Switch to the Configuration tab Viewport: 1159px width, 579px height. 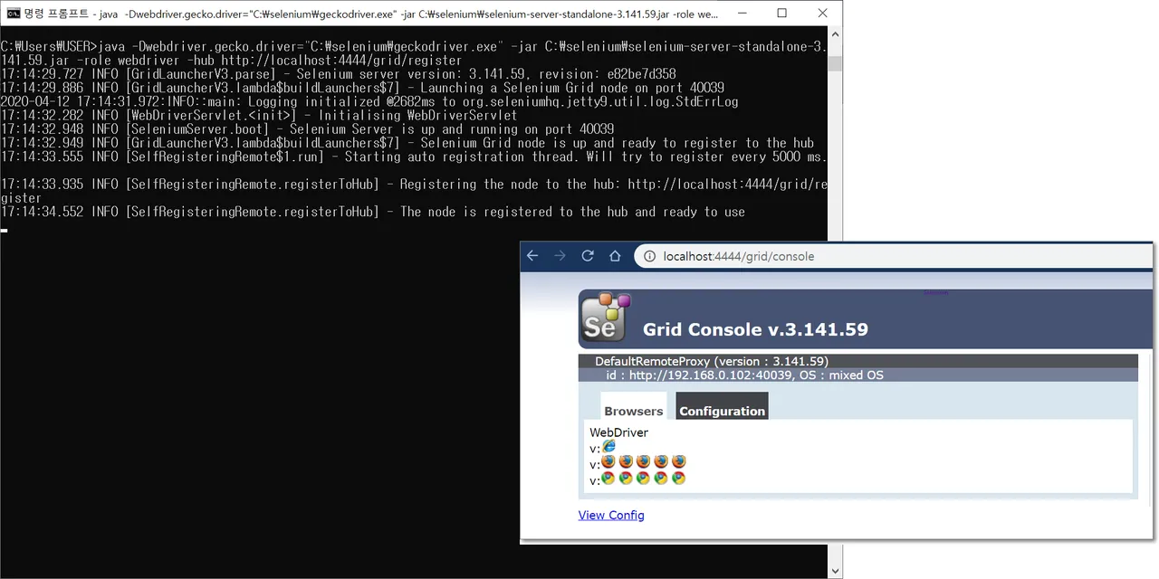(722, 406)
